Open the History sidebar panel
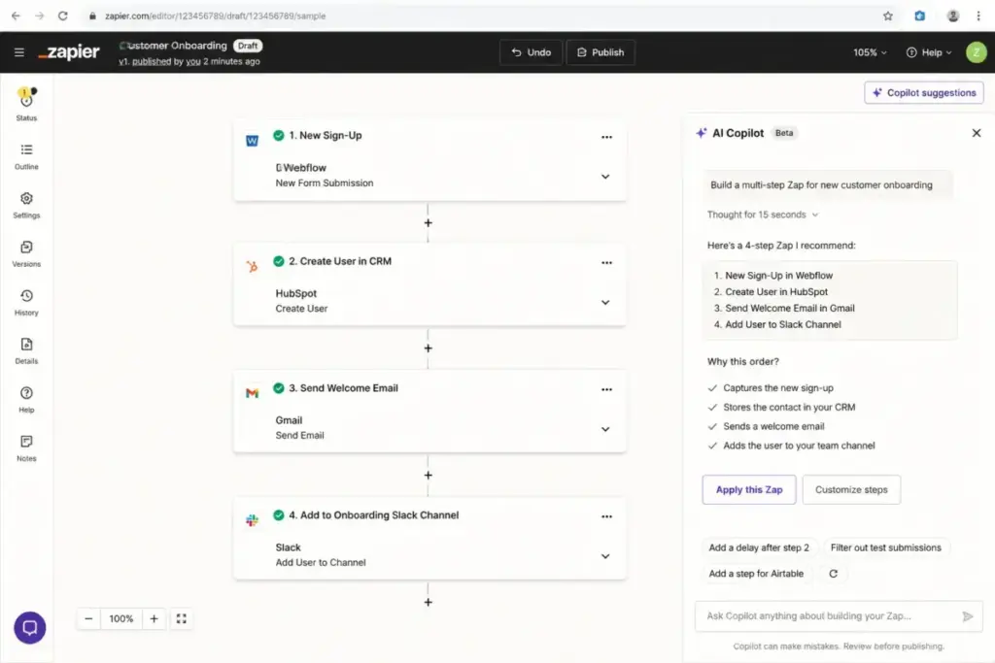The height and width of the screenshot is (663, 995). (x=26, y=303)
